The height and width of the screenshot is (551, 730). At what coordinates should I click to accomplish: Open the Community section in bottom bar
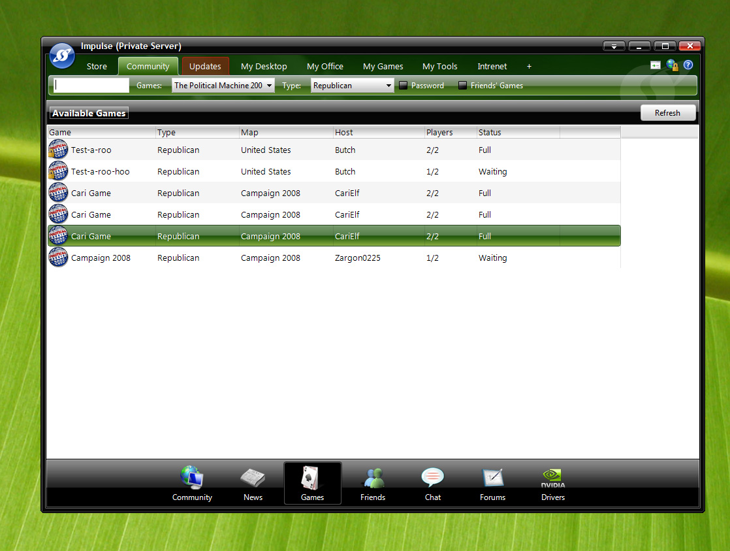coord(192,484)
